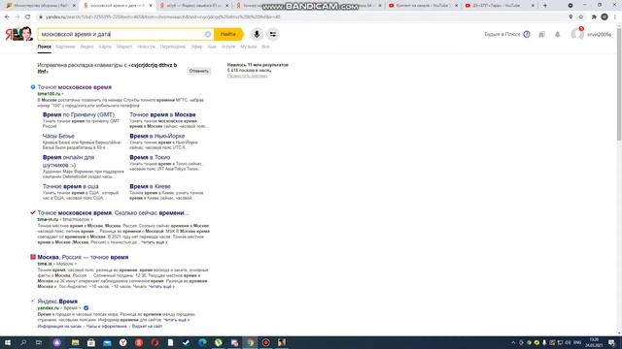Open the Windows Start menu
The width and height of the screenshot is (622, 349).
click(x=7, y=342)
